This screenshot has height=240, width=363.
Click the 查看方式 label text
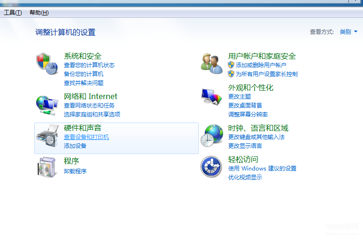322,32
